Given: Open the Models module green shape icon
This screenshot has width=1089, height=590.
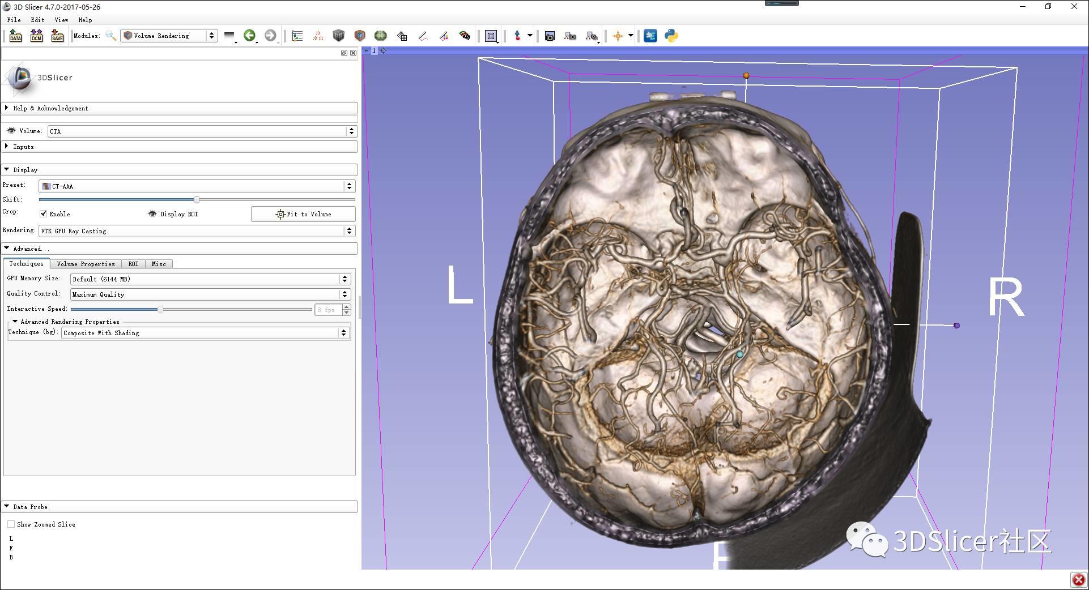Looking at the screenshot, I should tap(381, 36).
